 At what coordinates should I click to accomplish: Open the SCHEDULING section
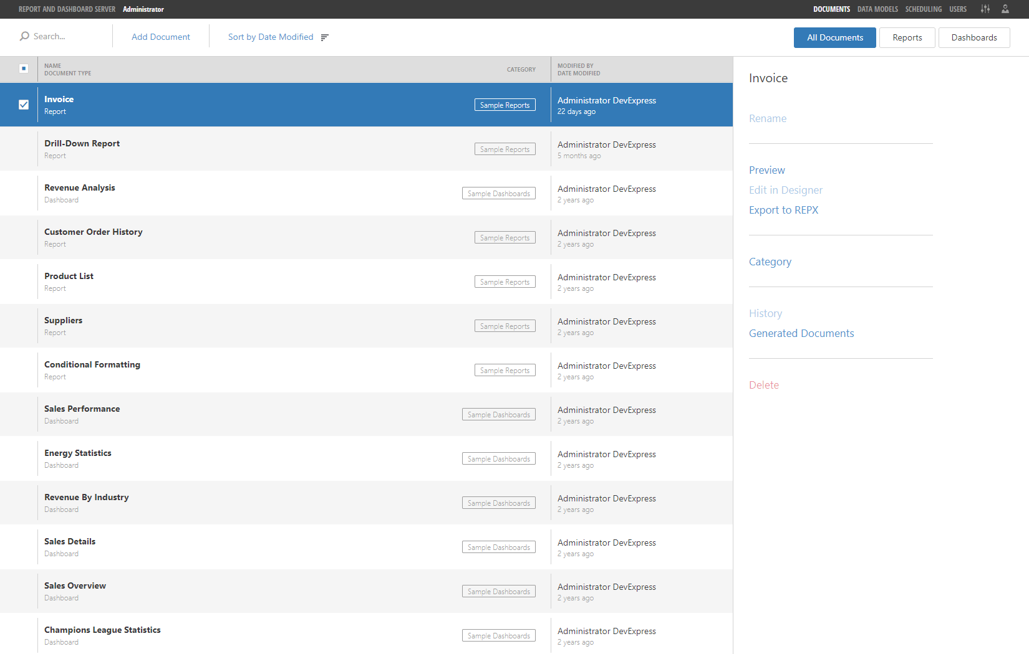[x=923, y=9]
